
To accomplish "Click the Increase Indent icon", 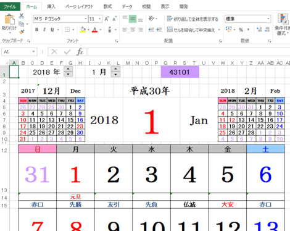I will [x=159, y=30].
